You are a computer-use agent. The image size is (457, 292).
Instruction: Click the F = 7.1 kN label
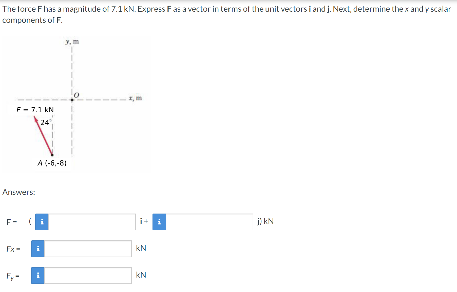[35, 110]
